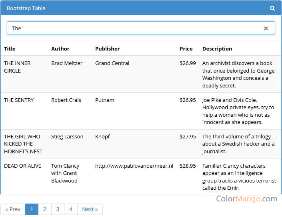Select Stieg Larsson author cell

click(x=67, y=136)
